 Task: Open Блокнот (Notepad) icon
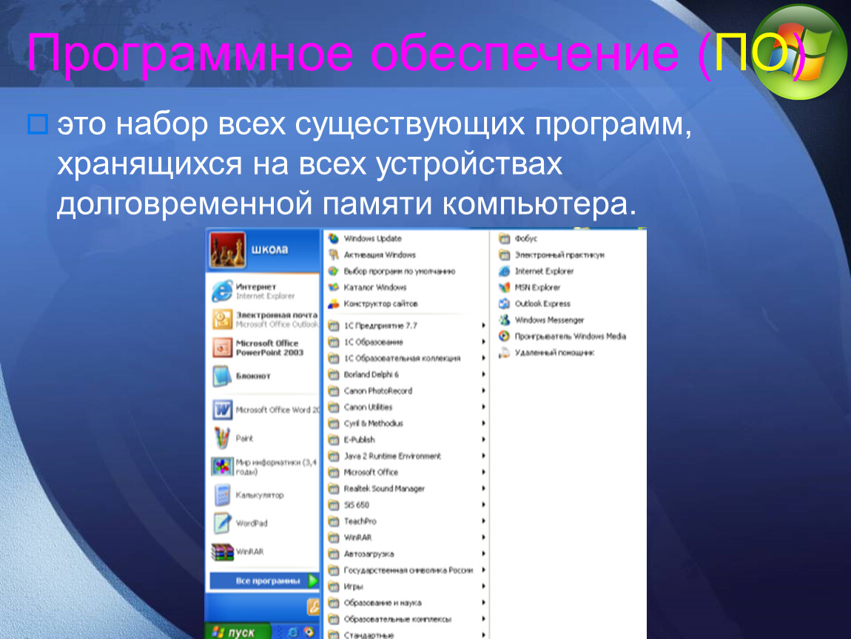point(222,376)
